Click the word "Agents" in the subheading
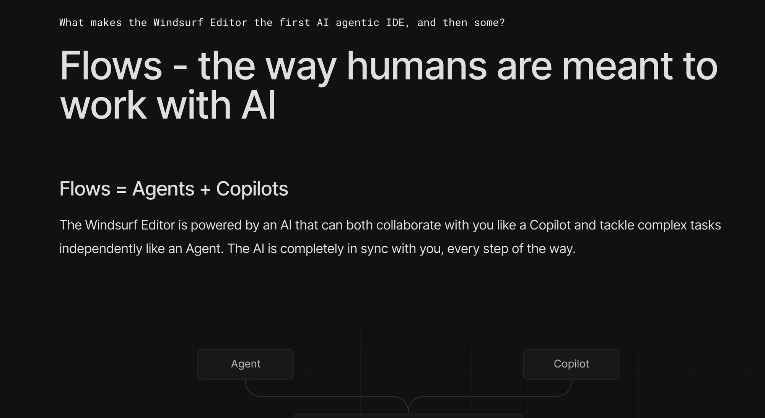The width and height of the screenshot is (765, 418). click(163, 189)
